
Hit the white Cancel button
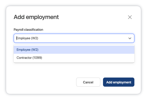[x=88, y=82]
